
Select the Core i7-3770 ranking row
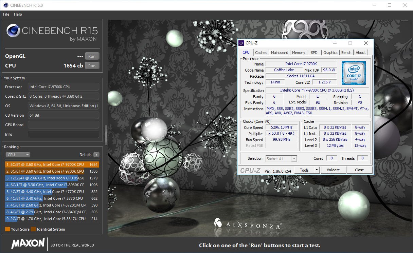[52, 198]
